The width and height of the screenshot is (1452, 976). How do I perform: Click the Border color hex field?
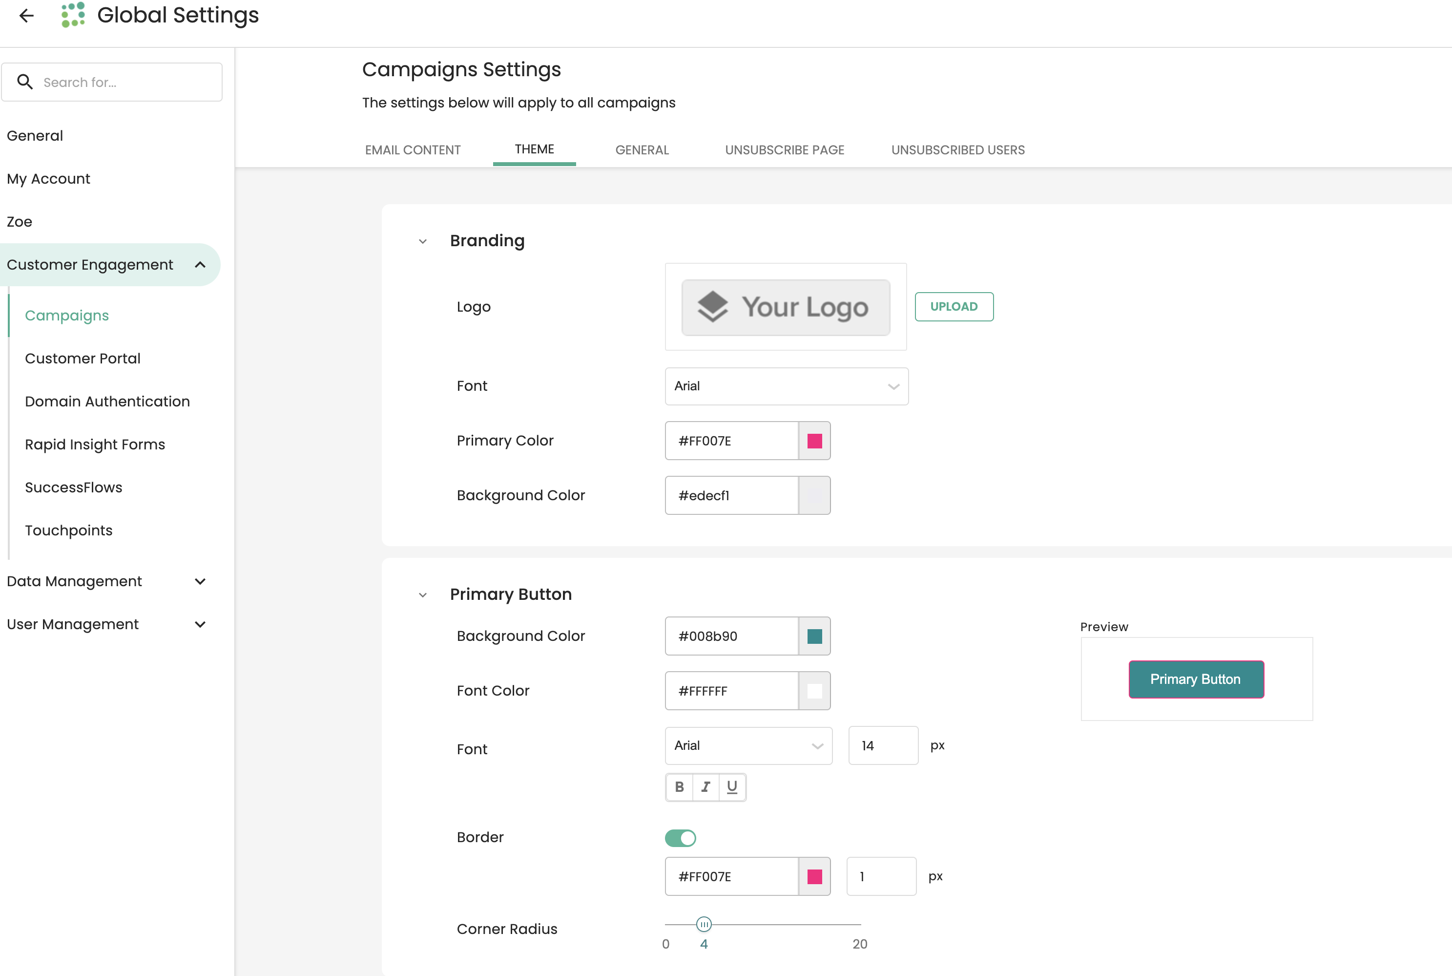pos(731,876)
